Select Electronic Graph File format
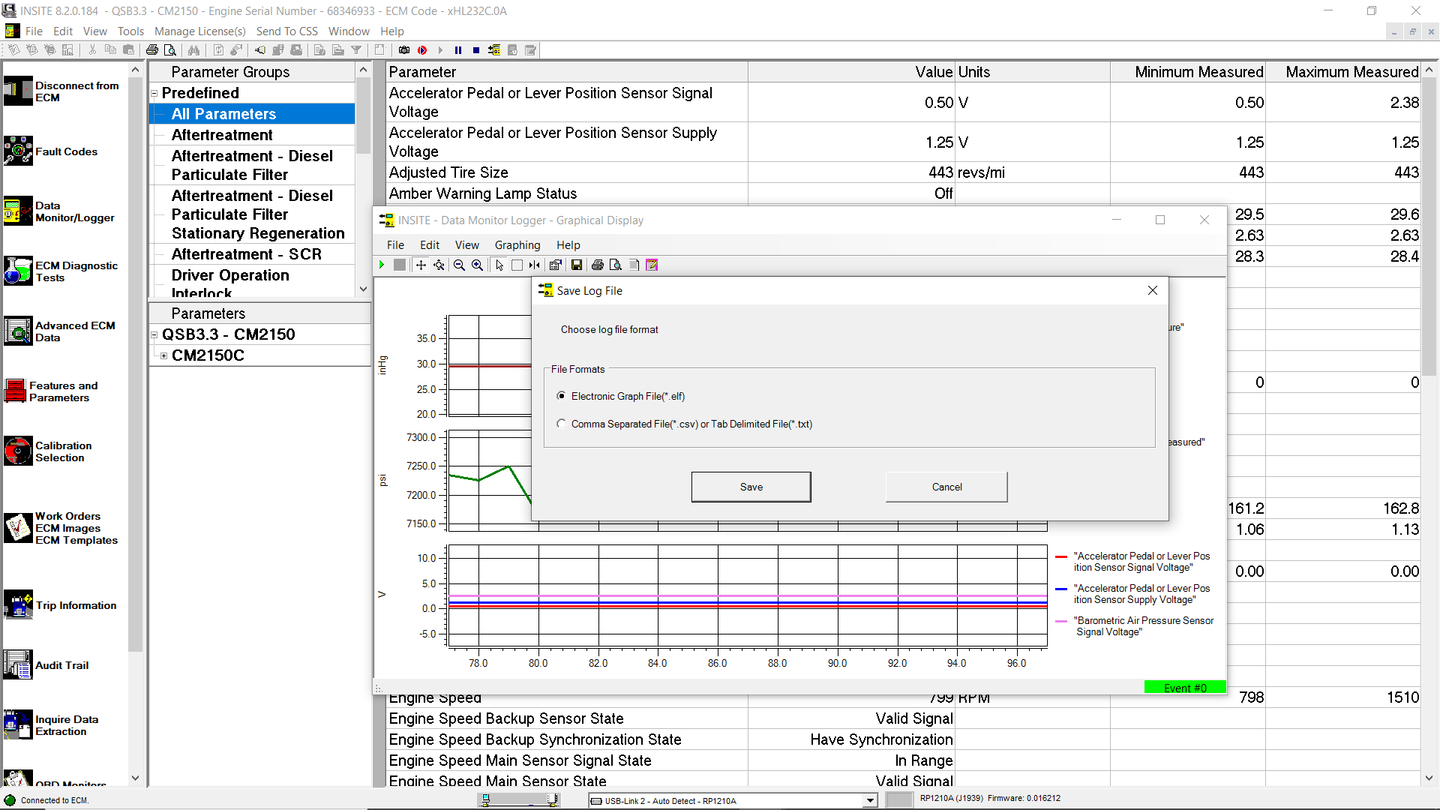Image resolution: width=1440 pixels, height=810 pixels. (561, 396)
